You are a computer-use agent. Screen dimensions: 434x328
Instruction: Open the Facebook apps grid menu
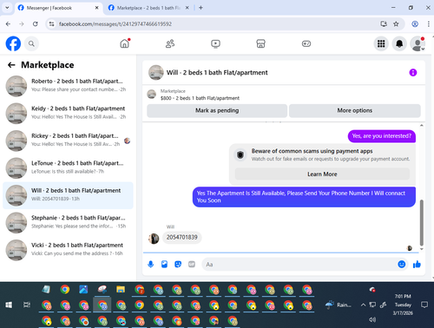[381, 43]
